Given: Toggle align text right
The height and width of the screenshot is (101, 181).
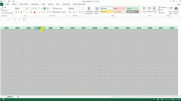Looking at the screenshot, I should pos(45,12).
